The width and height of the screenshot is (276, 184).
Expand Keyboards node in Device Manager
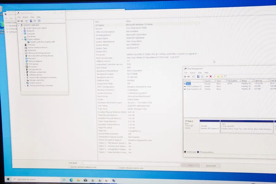pyautogui.click(x=23, y=50)
